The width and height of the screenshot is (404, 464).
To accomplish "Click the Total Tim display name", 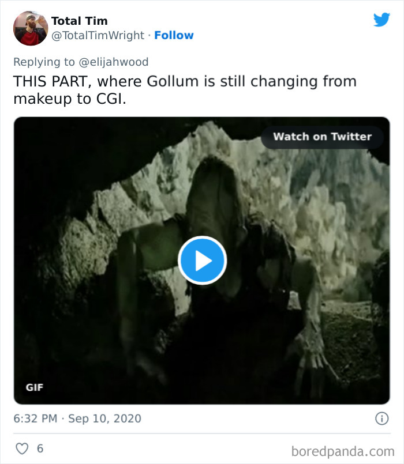I will (79, 21).
